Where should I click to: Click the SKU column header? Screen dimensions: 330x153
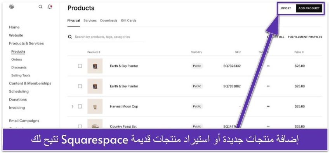pyautogui.click(x=238, y=52)
